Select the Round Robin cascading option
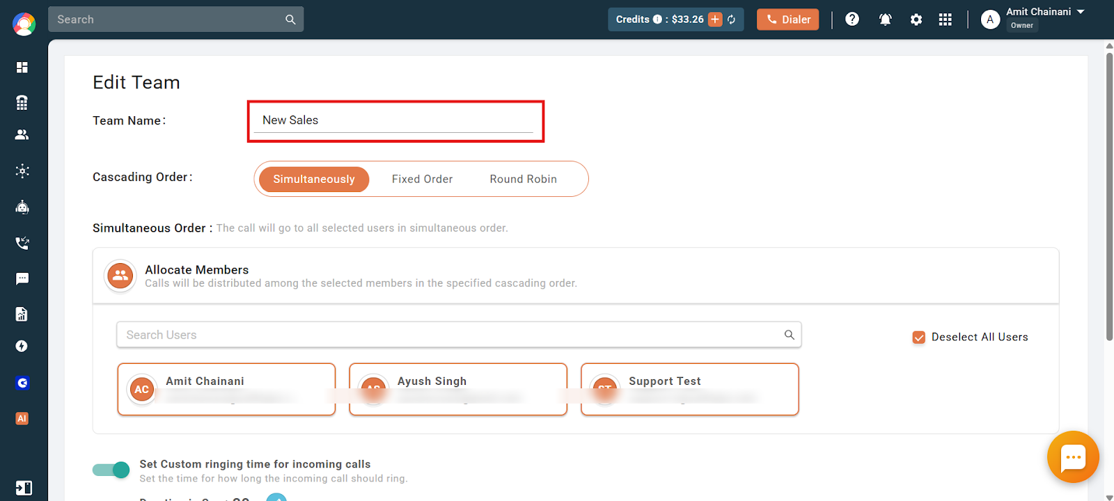 523,179
